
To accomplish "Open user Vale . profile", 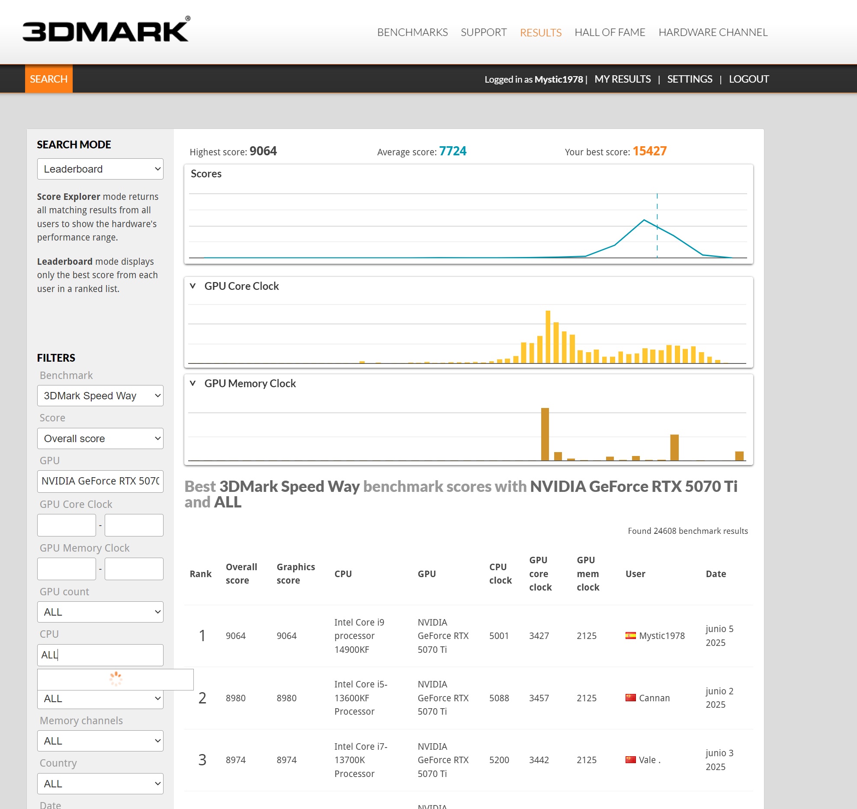I will coord(649,760).
